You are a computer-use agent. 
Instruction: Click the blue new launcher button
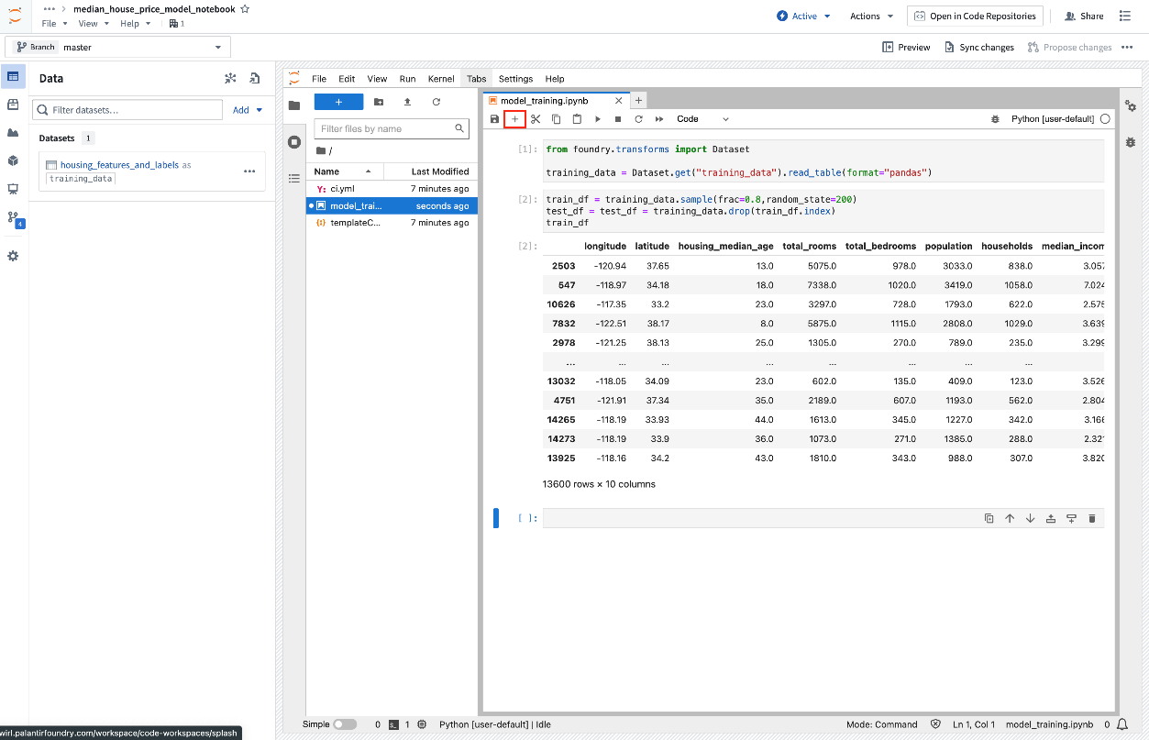tap(338, 102)
